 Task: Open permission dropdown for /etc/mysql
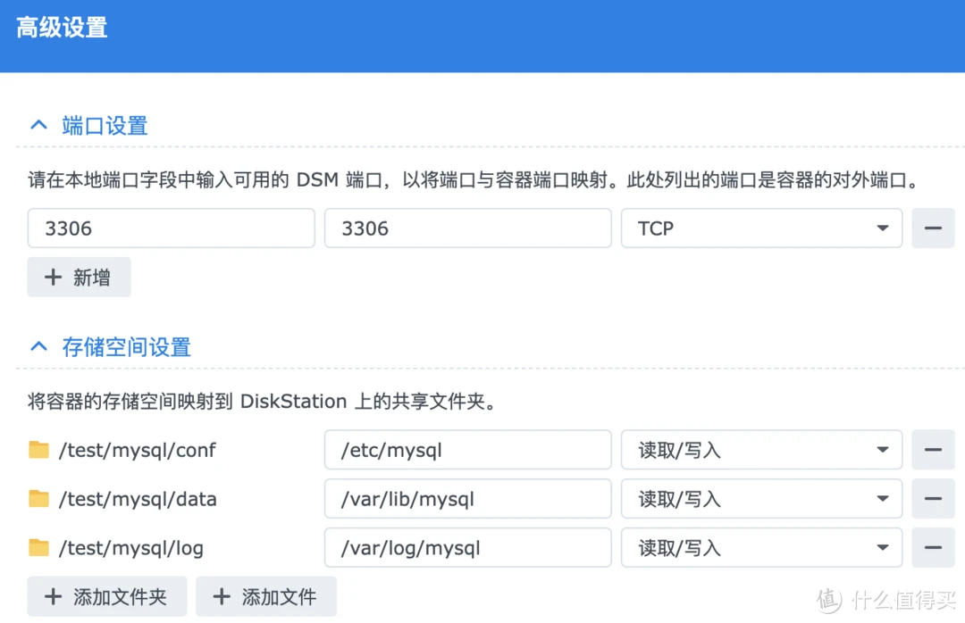pos(762,450)
